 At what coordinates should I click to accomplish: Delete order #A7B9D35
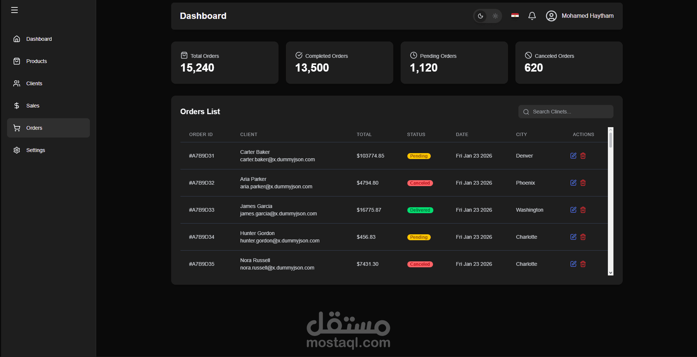[583, 264]
